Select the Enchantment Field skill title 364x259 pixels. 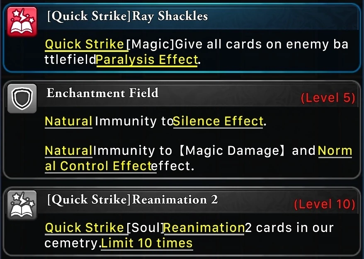tap(102, 93)
